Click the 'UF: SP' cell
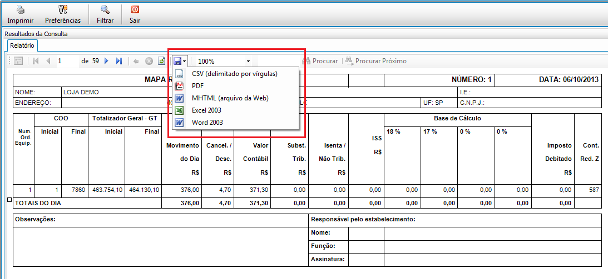This screenshot has width=608, height=279. point(434,103)
